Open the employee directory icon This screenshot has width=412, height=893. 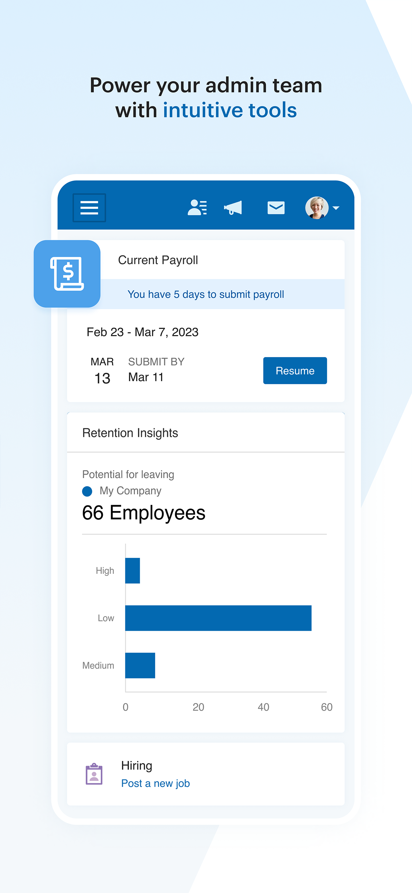point(197,208)
